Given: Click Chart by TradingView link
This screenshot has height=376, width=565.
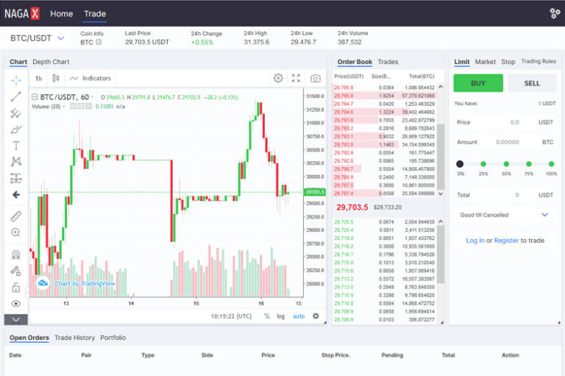Looking at the screenshot, I should click(x=85, y=284).
